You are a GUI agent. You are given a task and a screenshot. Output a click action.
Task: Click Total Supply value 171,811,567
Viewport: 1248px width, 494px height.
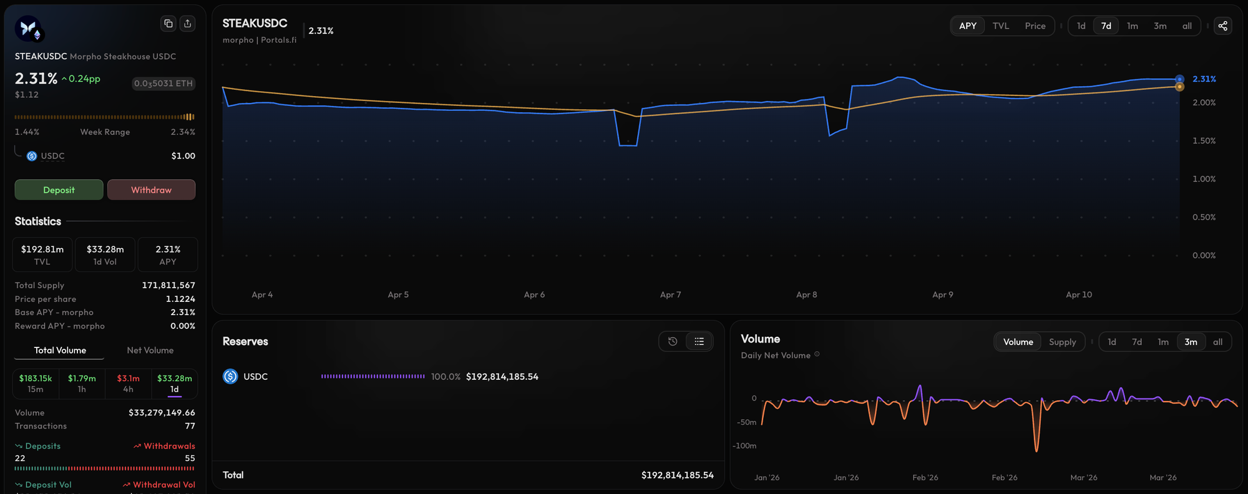point(168,285)
